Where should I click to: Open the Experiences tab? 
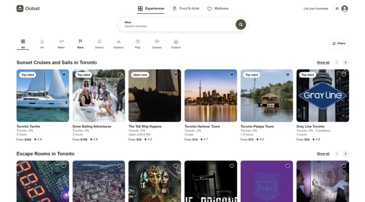point(151,9)
